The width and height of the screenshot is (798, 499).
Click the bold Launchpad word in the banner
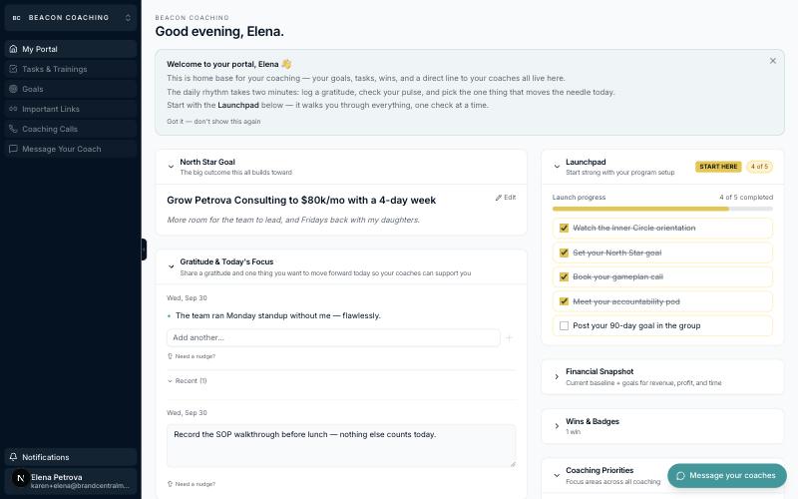(x=238, y=105)
